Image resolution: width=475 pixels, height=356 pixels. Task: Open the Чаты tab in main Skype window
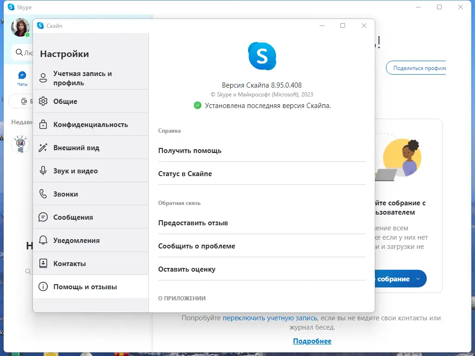(22, 79)
